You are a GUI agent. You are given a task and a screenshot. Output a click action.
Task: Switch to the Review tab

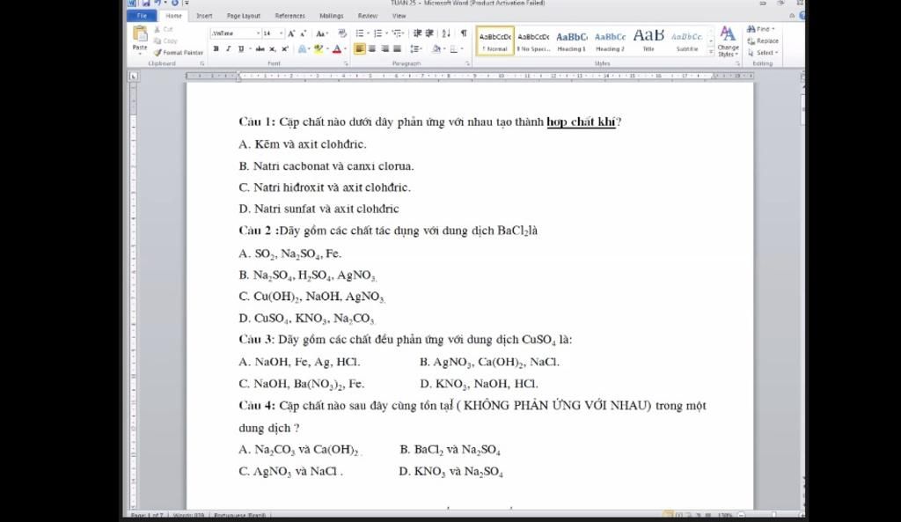coord(367,16)
